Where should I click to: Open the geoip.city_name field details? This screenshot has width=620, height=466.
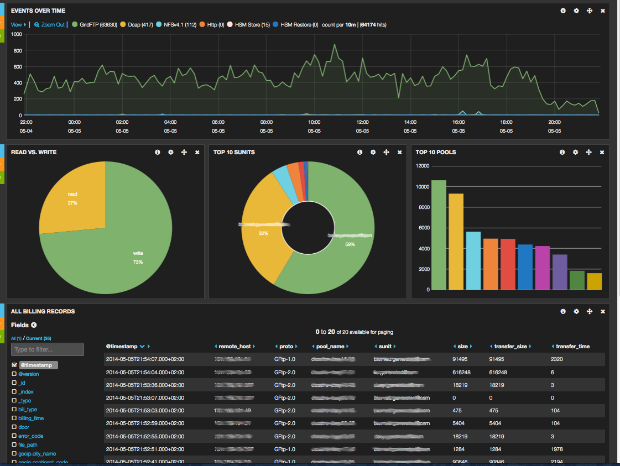[37, 454]
